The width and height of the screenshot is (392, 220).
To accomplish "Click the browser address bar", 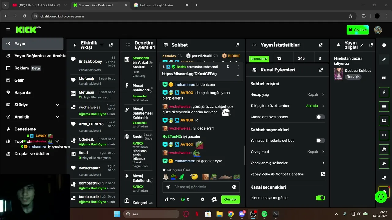I will tap(193, 16).
